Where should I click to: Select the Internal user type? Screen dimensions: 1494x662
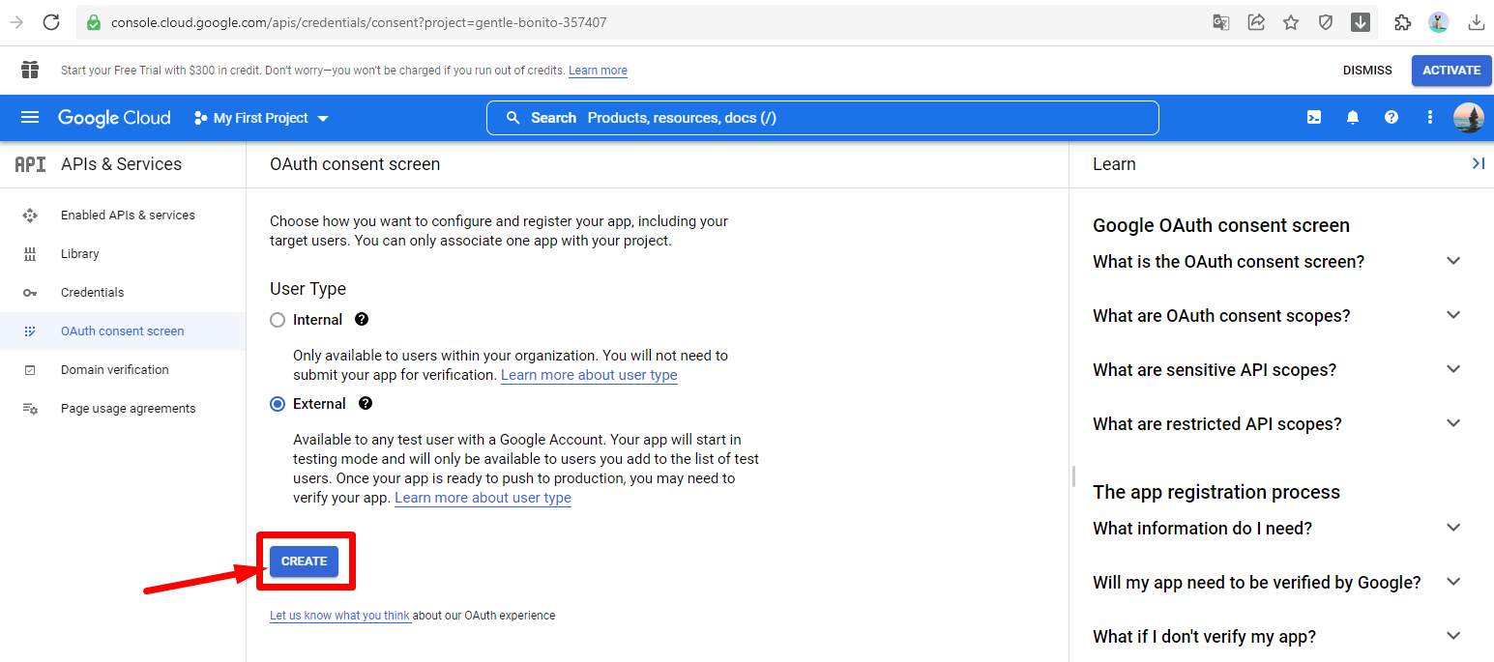278,320
